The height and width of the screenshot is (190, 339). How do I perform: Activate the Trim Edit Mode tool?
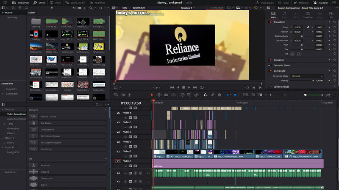[x=159, y=95]
